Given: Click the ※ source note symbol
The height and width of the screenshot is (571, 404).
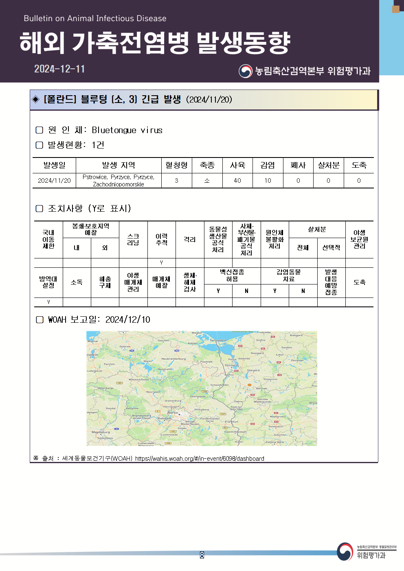Looking at the screenshot, I should click(x=36, y=458).
